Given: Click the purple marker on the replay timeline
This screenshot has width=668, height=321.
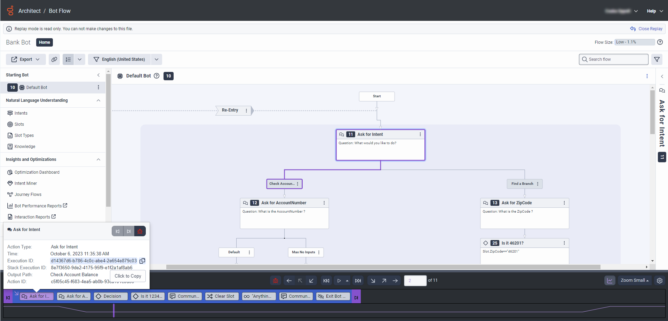Looking at the screenshot, I should [x=114, y=310].
